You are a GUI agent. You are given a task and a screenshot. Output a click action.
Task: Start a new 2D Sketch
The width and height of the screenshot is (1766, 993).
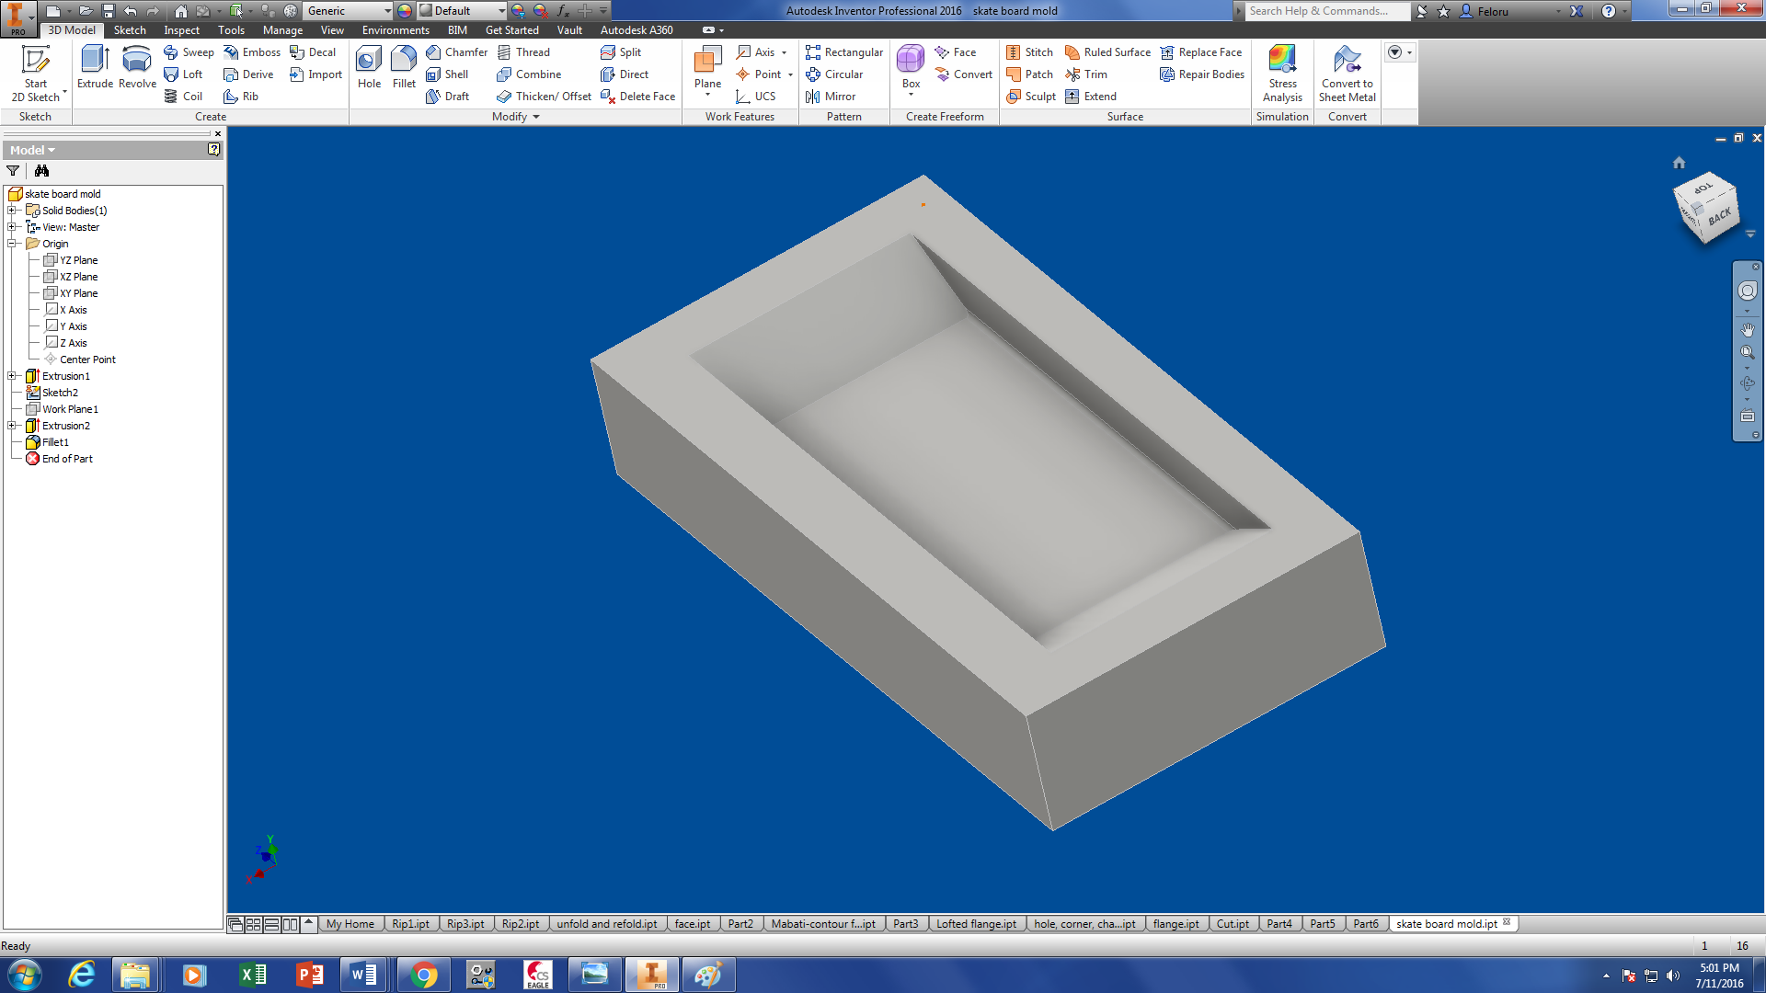tap(35, 74)
